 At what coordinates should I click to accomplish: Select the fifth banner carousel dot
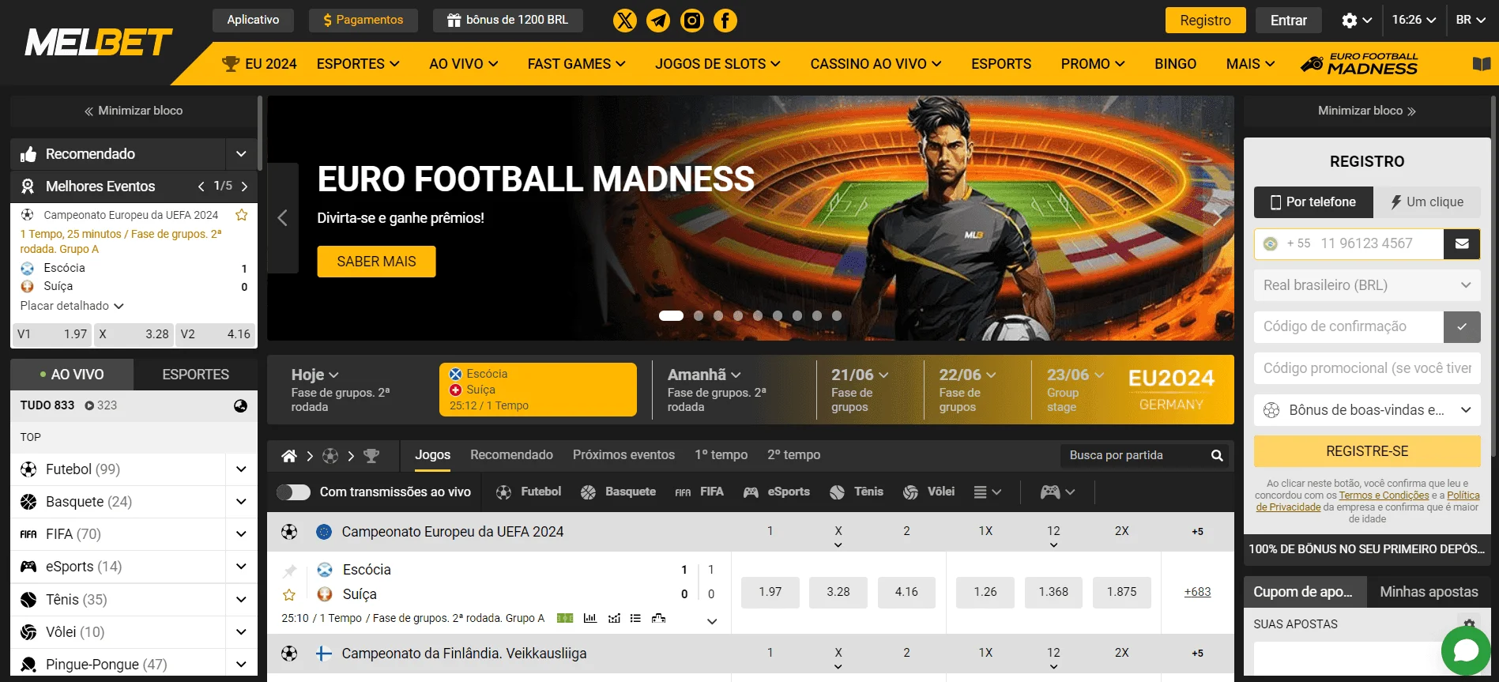pos(758,315)
